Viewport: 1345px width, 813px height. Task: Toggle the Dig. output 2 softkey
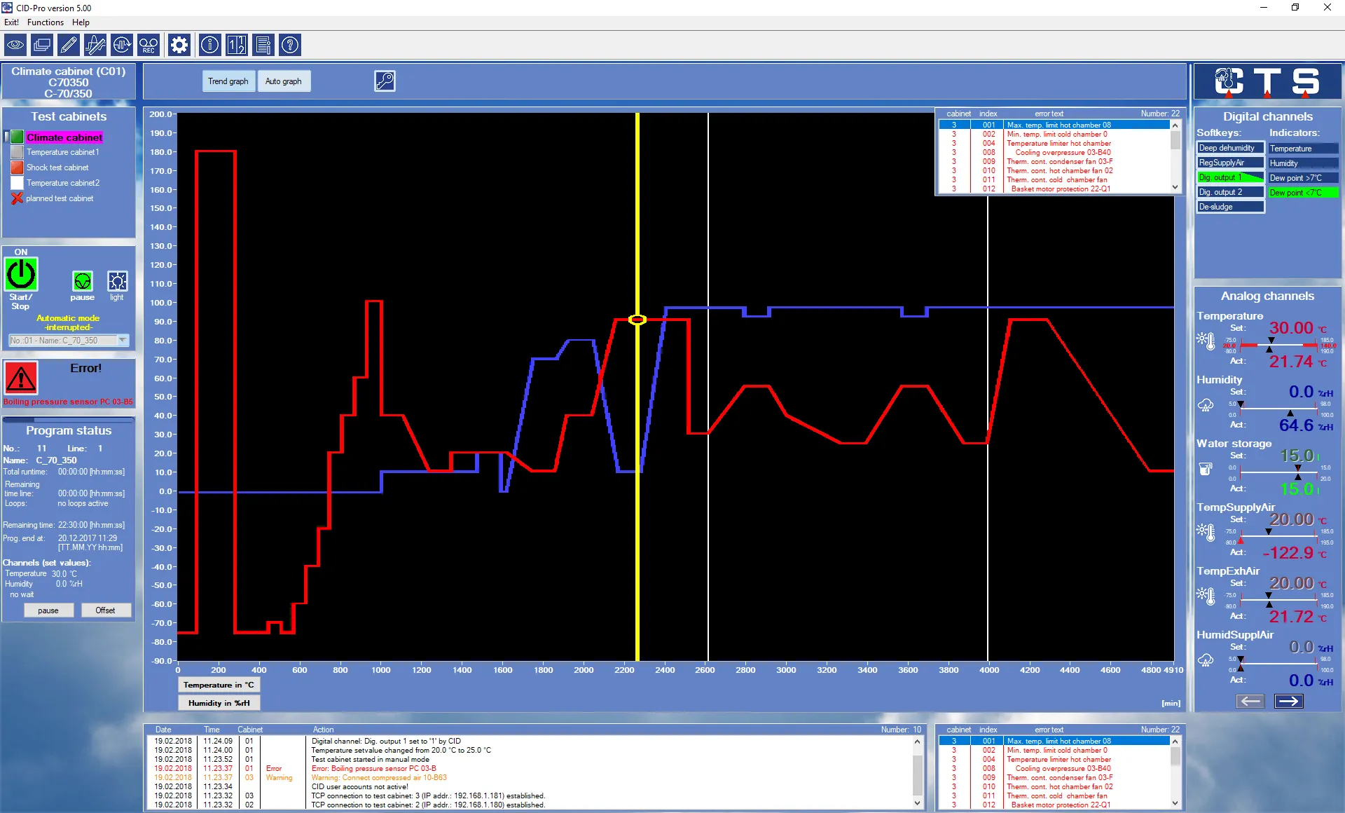[1230, 192]
